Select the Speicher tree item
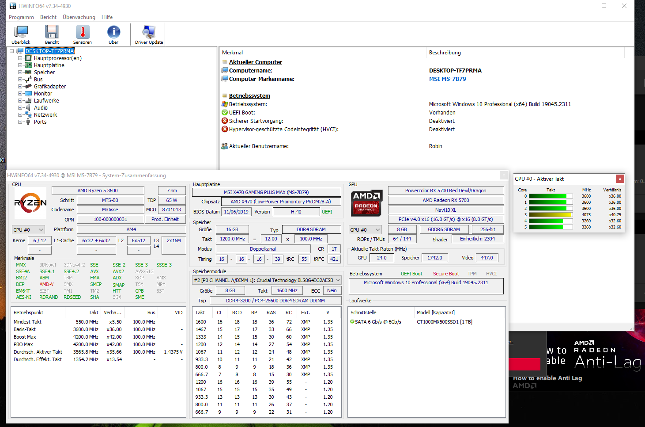The image size is (645, 427). [x=45, y=72]
